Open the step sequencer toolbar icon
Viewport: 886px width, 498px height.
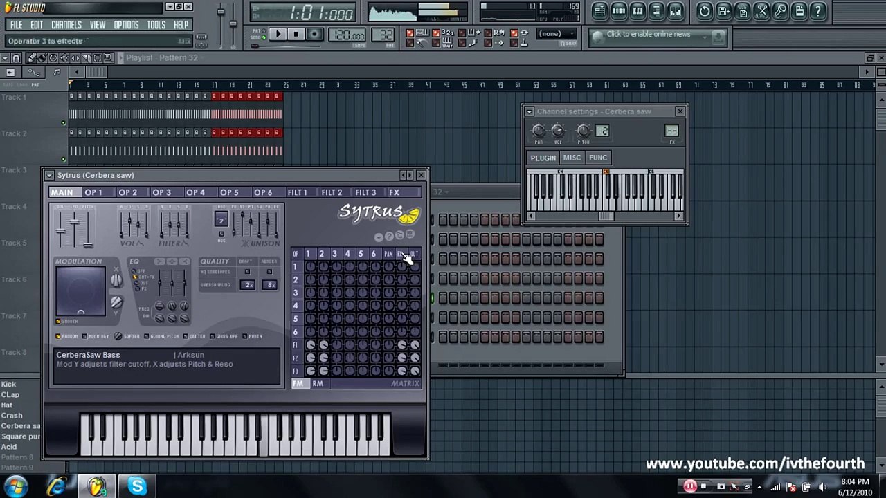619,10
